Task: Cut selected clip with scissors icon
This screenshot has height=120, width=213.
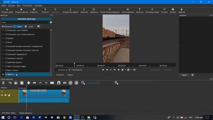Action: coord(10,83)
